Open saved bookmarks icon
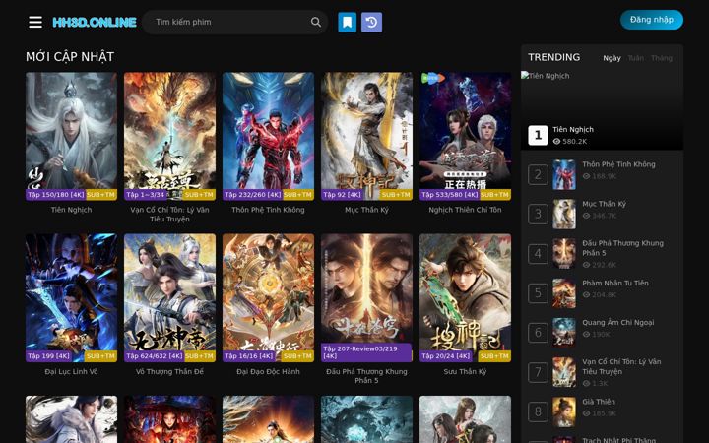709x443 pixels. 348,22
